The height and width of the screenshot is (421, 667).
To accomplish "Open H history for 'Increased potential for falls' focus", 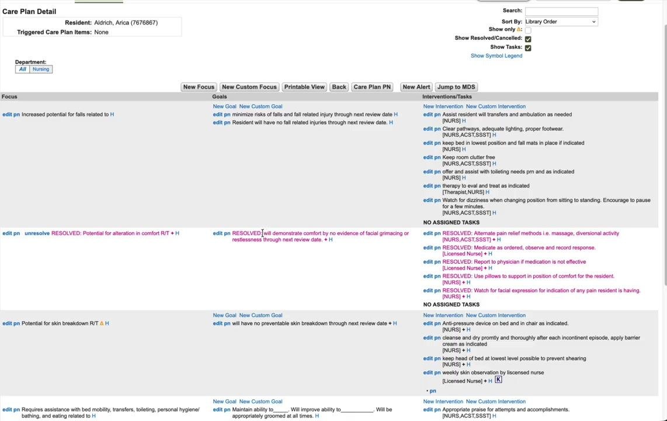I will click(112, 115).
